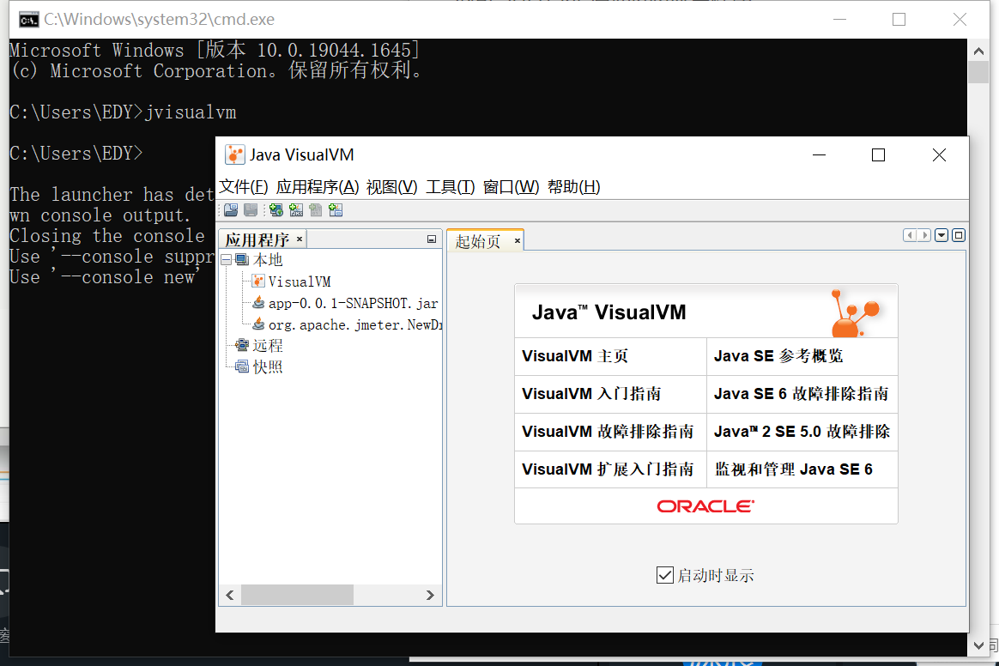Open the document list dropdown arrow

(x=941, y=235)
